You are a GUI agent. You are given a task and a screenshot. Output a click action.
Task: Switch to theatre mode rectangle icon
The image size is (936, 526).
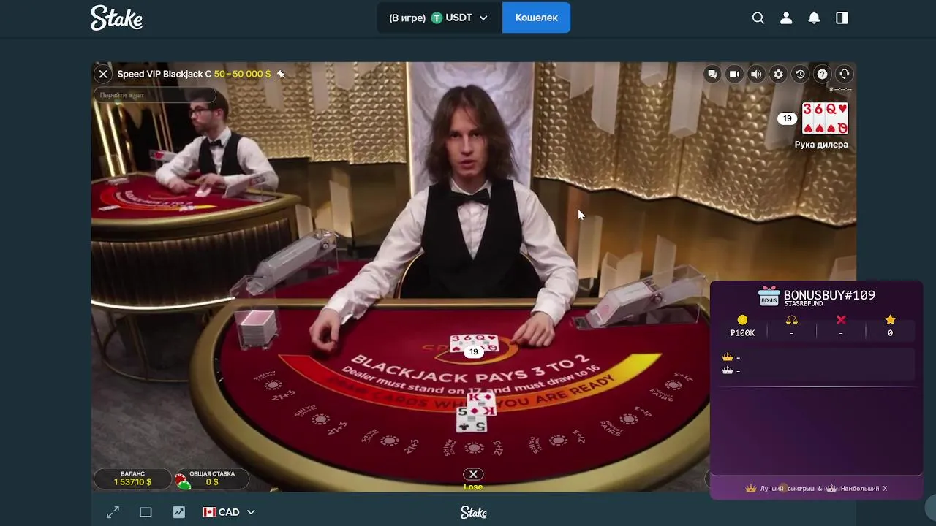pyautogui.click(x=146, y=512)
